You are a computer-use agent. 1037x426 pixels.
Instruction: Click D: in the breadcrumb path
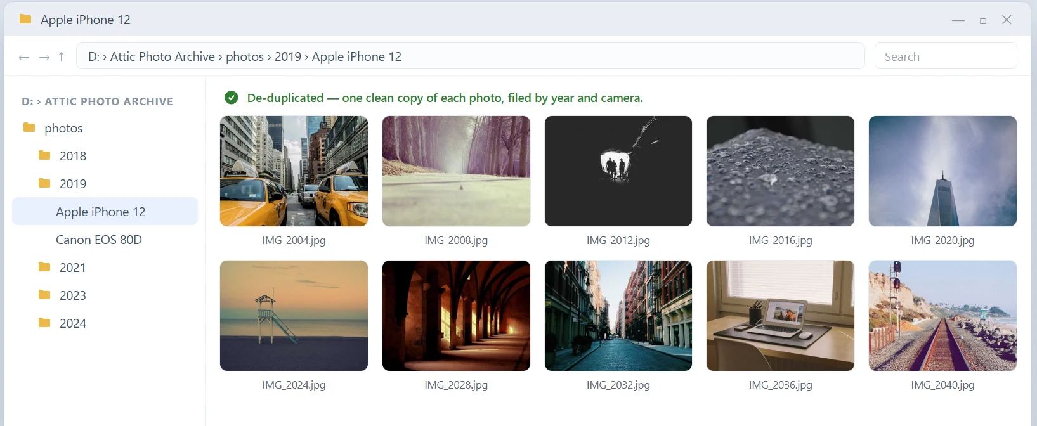[94, 56]
